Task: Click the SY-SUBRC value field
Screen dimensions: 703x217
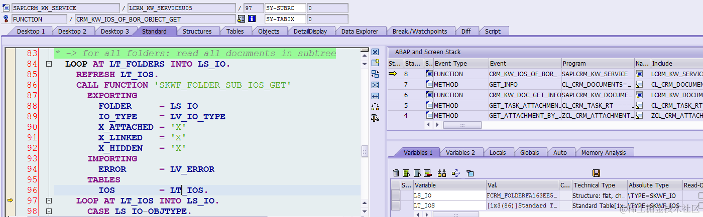Action: pyautogui.click(x=327, y=8)
